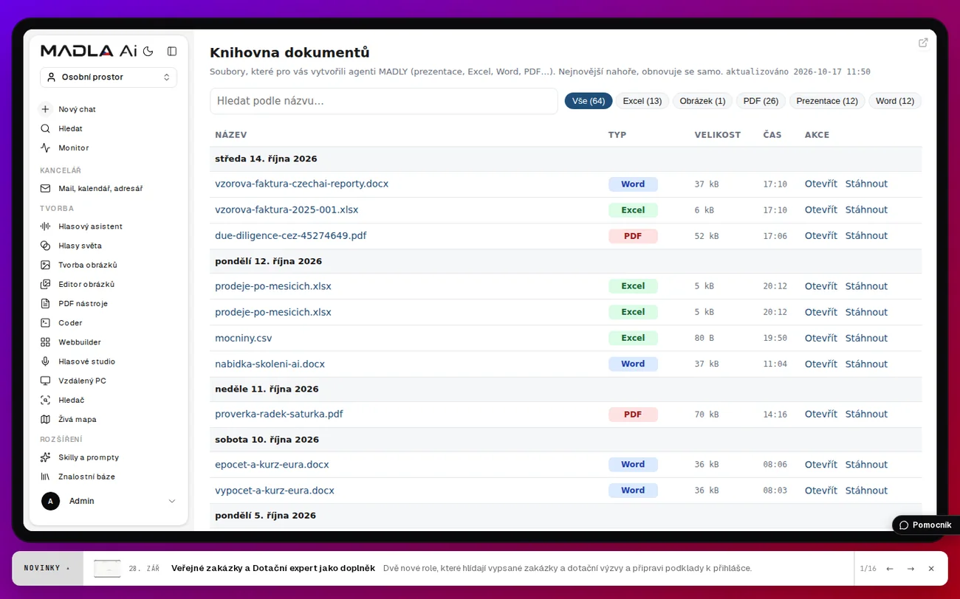Open Hlasové studio microphone icon
960x599 pixels.
click(45, 361)
